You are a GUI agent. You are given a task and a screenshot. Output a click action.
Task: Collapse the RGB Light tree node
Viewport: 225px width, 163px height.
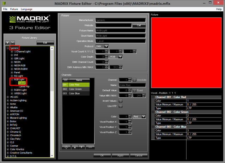click(x=12, y=80)
